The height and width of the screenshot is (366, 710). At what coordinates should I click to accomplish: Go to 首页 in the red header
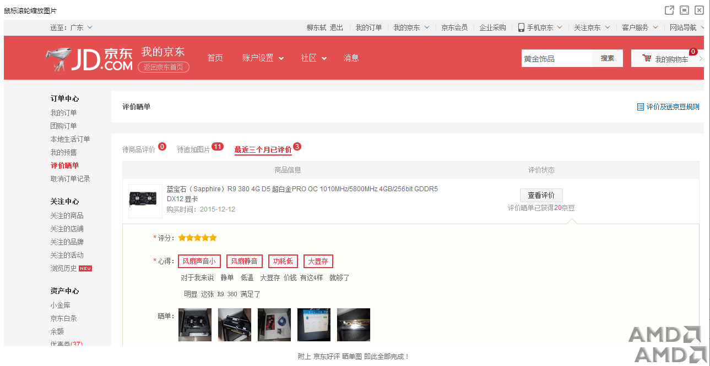tap(215, 58)
